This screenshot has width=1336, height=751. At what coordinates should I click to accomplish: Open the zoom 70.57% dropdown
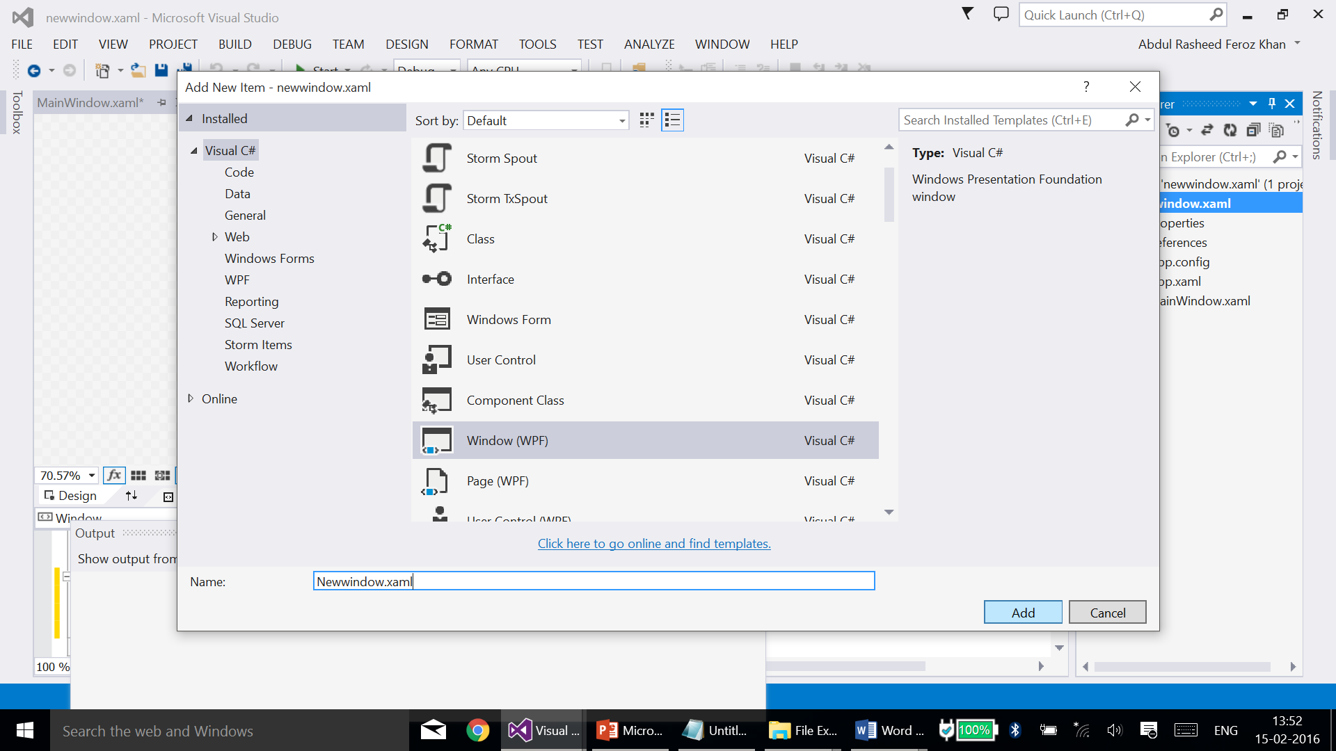click(x=91, y=476)
